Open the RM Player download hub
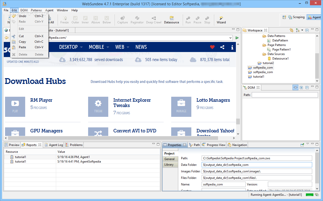This screenshot has height=201, width=323. click(41, 100)
